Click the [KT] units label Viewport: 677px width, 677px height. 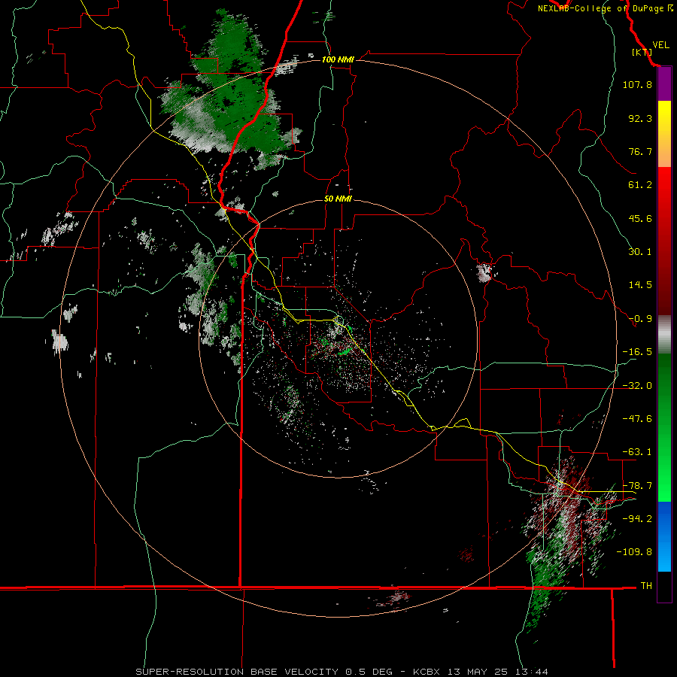642,52
